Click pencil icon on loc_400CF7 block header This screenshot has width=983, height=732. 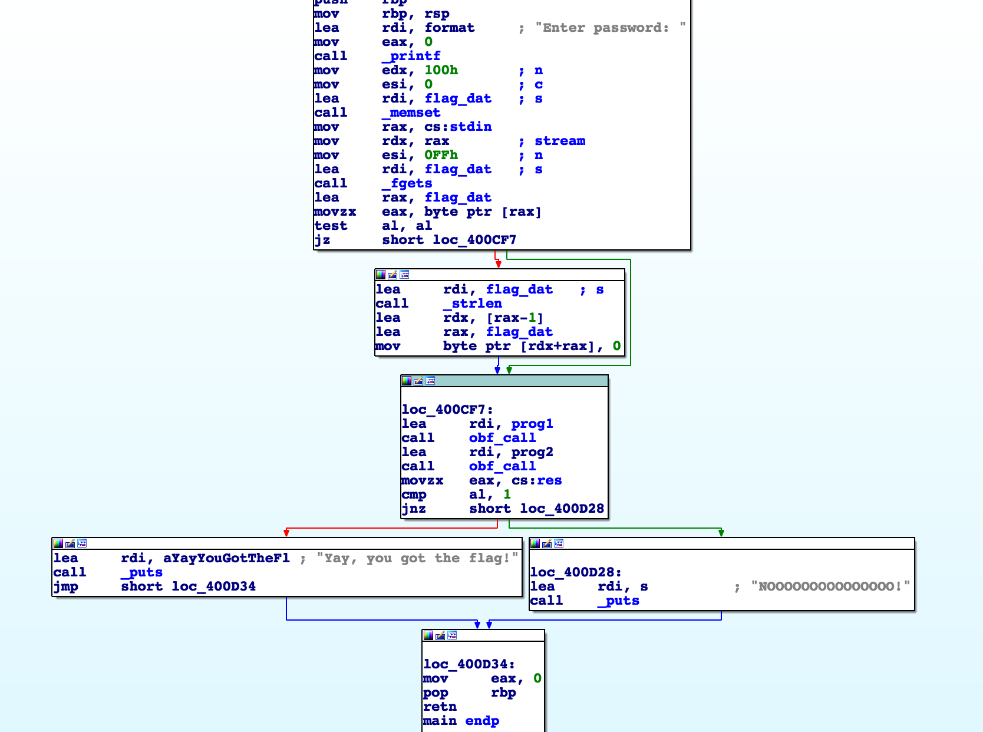418,381
